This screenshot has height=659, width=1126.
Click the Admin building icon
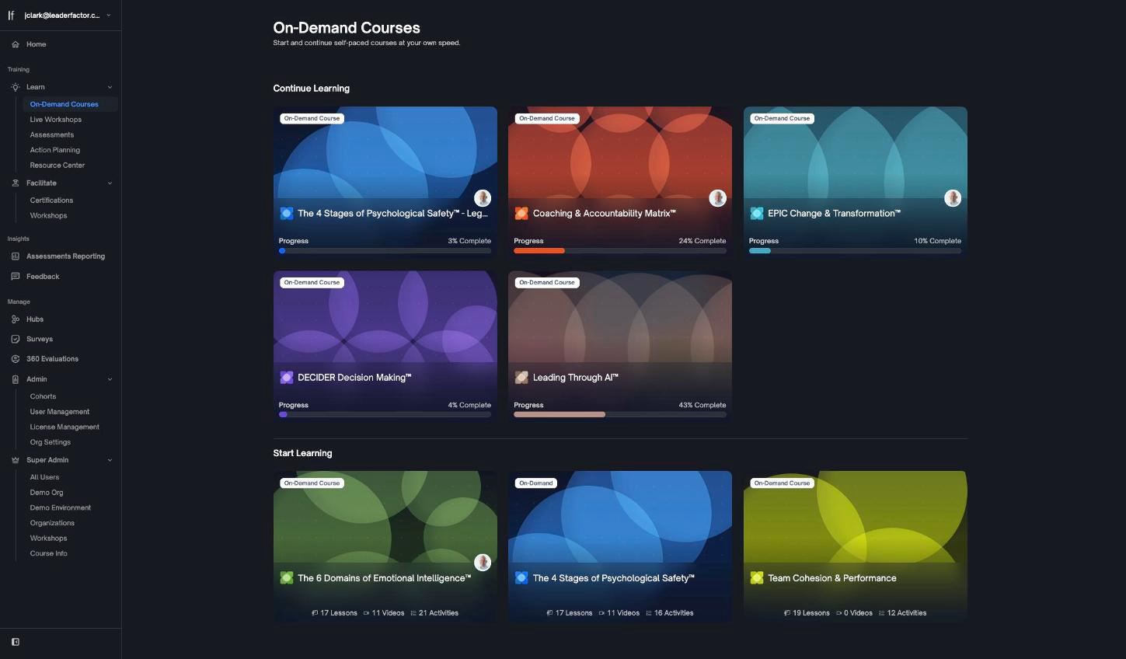pyautogui.click(x=16, y=379)
